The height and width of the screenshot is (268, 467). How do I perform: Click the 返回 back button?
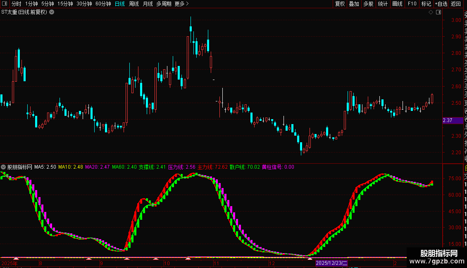click(456, 4)
